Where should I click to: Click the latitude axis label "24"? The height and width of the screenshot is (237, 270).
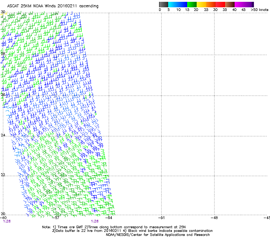3,135
